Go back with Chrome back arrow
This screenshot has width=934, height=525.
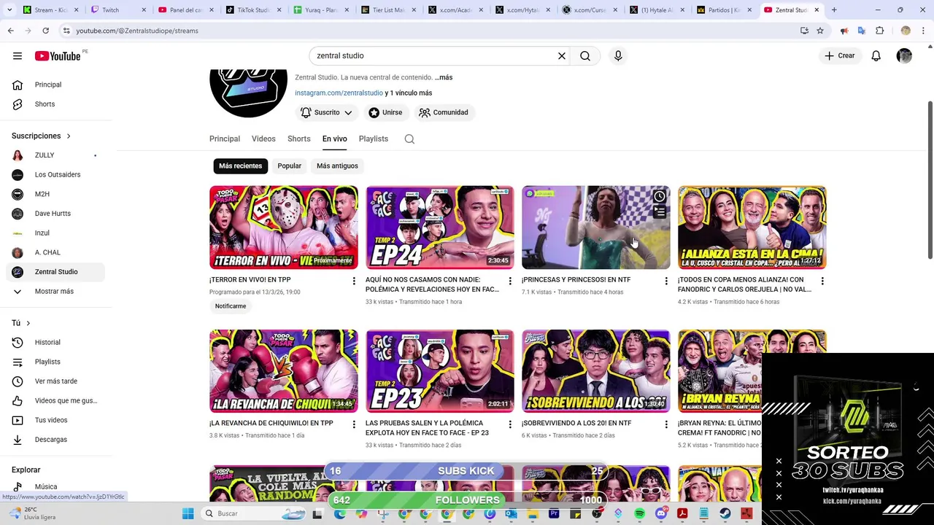(11, 31)
